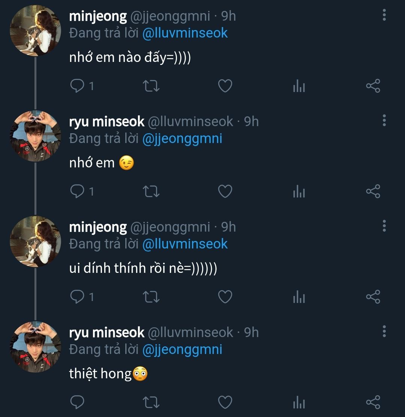View analytics of "ui dính thính rồi nè" tweet
This screenshot has width=405, height=417.
(x=299, y=298)
